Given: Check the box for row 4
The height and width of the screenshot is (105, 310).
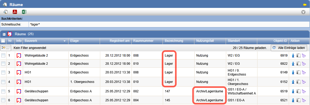Looking at the screenshot, I should click(x=3, y=82).
